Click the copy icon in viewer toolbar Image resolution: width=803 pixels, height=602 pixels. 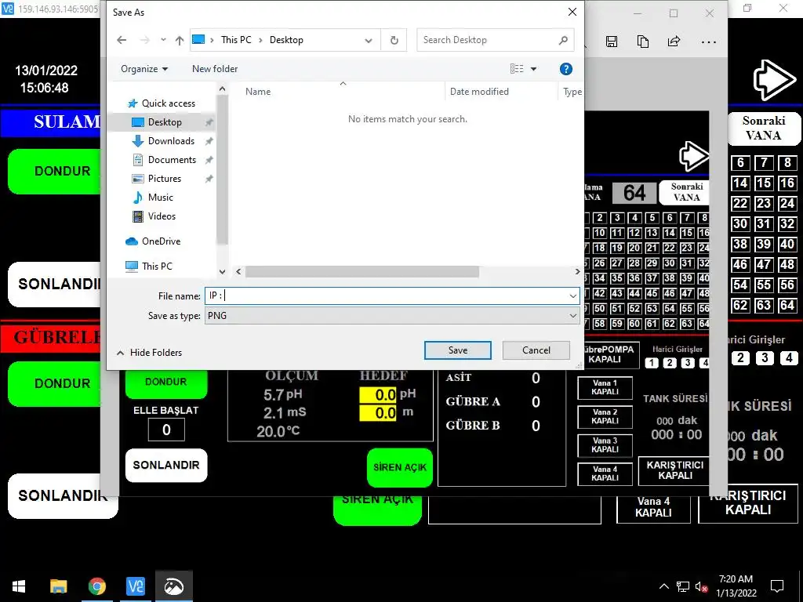point(643,42)
